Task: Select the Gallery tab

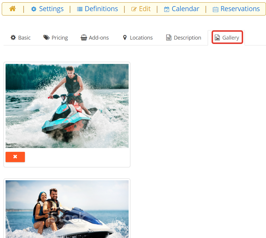Action: point(227,38)
